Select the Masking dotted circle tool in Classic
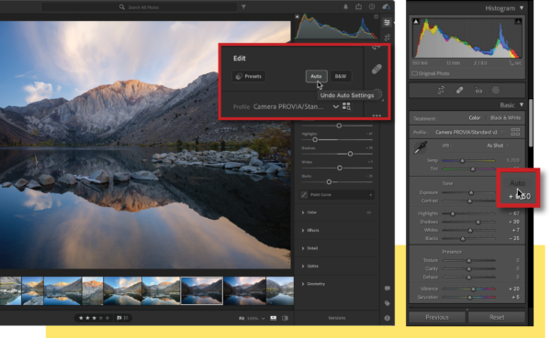The image size is (551, 338). pyautogui.click(x=496, y=90)
